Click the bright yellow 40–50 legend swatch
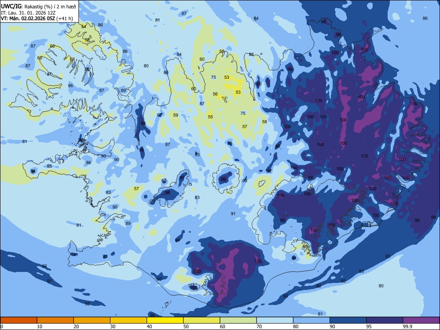This screenshot has height=330, width=440. [165, 320]
